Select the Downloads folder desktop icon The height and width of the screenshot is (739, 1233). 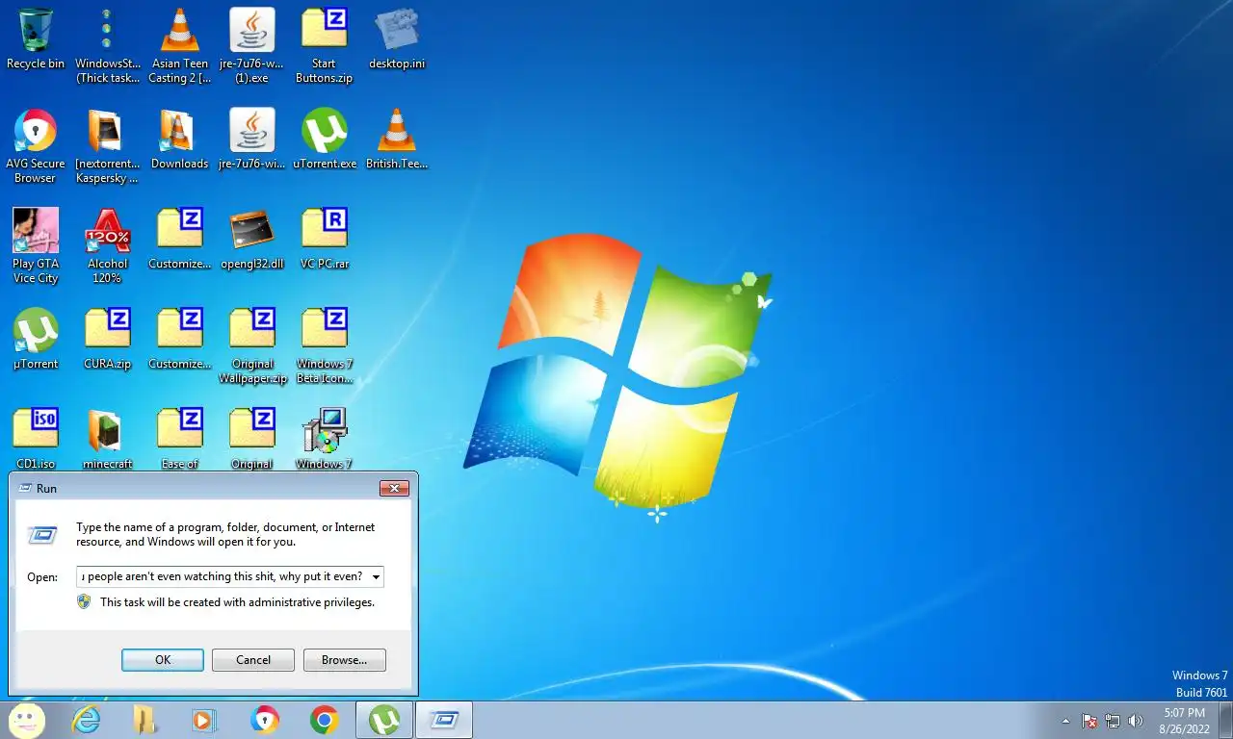click(x=180, y=140)
